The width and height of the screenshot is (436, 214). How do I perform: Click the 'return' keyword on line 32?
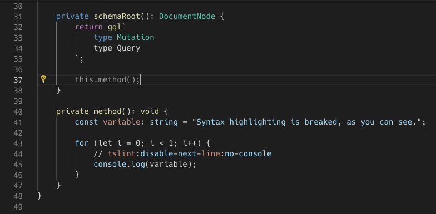(x=89, y=27)
